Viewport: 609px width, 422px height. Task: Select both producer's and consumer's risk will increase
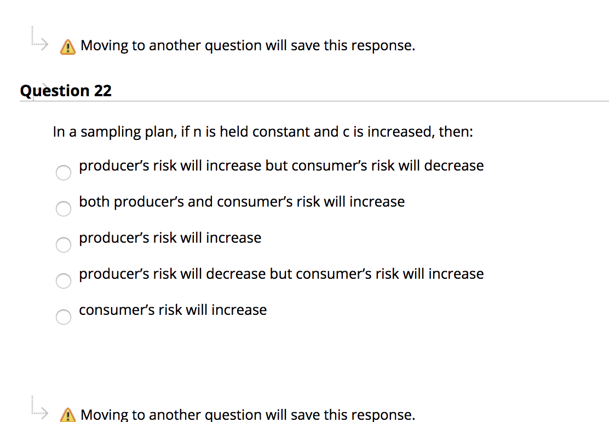click(x=63, y=208)
